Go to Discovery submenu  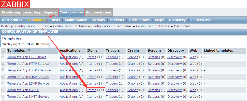point(177,20)
